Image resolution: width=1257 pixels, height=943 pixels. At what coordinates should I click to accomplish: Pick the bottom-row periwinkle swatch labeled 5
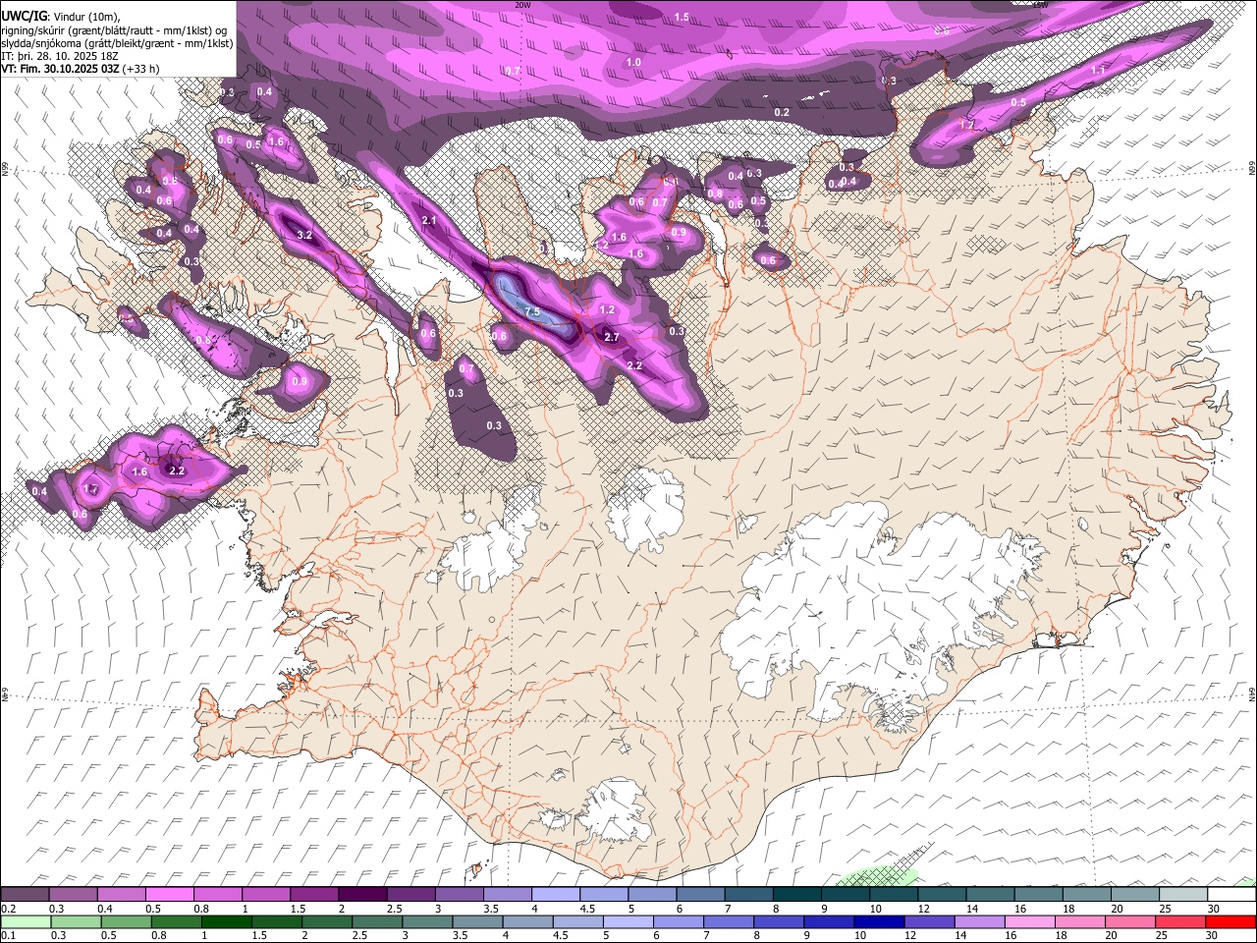[628, 921]
